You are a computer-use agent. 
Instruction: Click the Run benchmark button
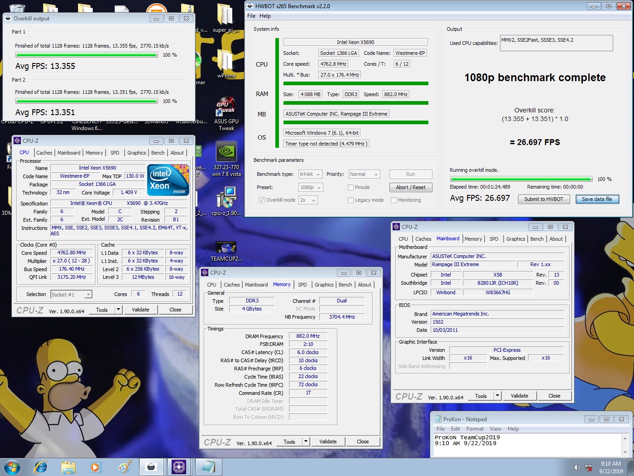[x=411, y=174]
